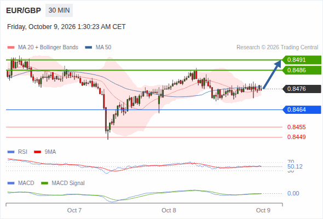The height and width of the screenshot is (219, 323).
Task: Click the Oct 9 date axis label
Action: pyautogui.click(x=263, y=210)
